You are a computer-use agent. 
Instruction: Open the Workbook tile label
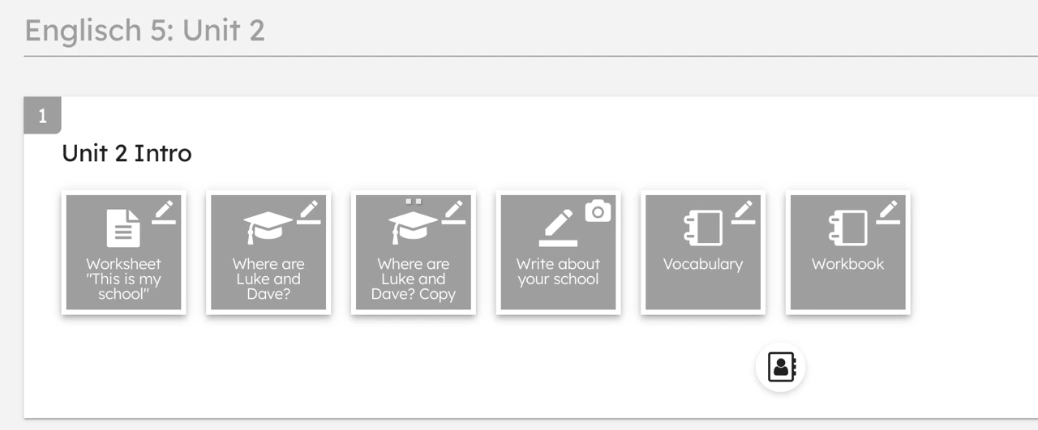click(847, 264)
